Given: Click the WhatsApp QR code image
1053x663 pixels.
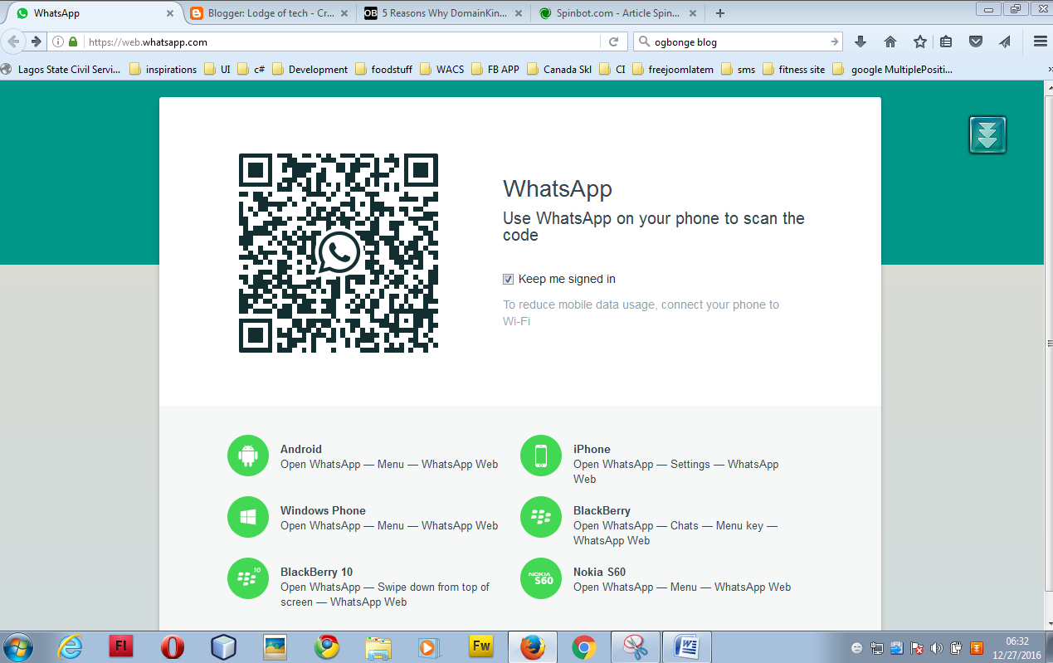Looking at the screenshot, I should [x=339, y=253].
